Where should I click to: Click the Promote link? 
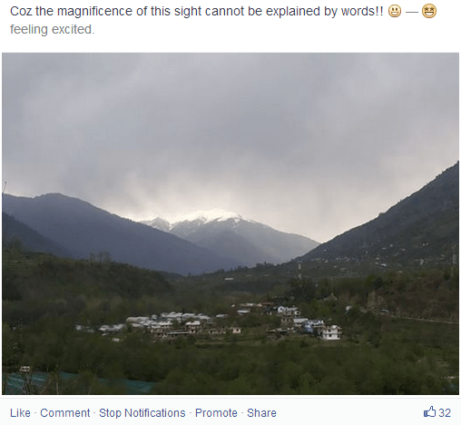(x=216, y=413)
